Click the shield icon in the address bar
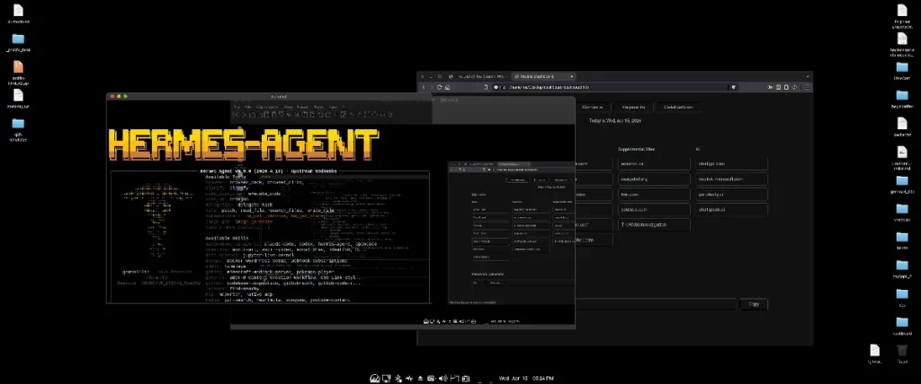 [733, 87]
